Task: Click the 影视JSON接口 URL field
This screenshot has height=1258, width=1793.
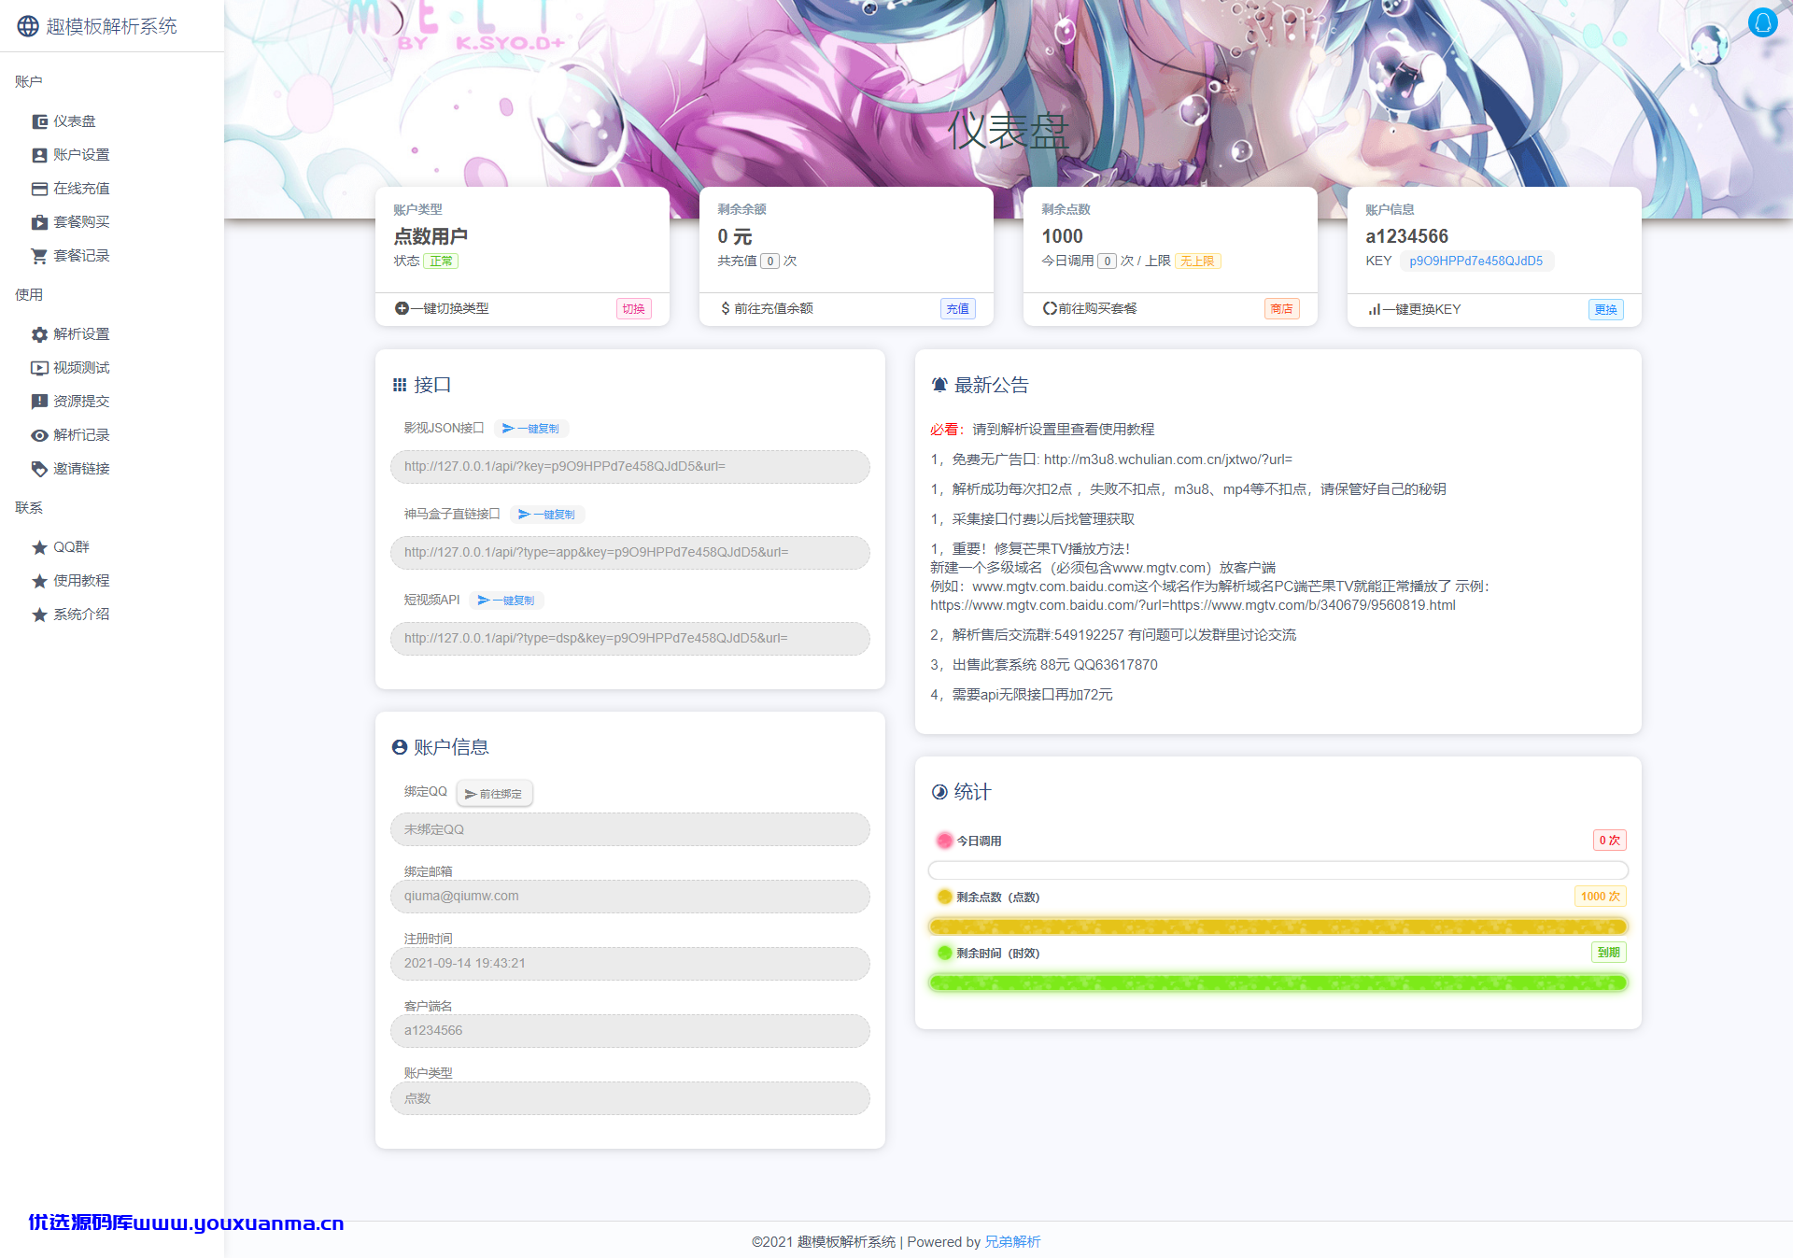Action: click(630, 467)
